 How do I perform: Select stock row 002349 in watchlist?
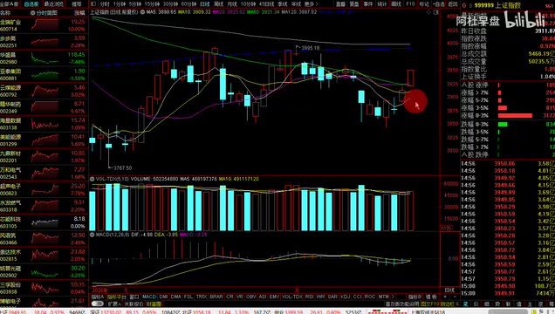[x=44, y=107]
